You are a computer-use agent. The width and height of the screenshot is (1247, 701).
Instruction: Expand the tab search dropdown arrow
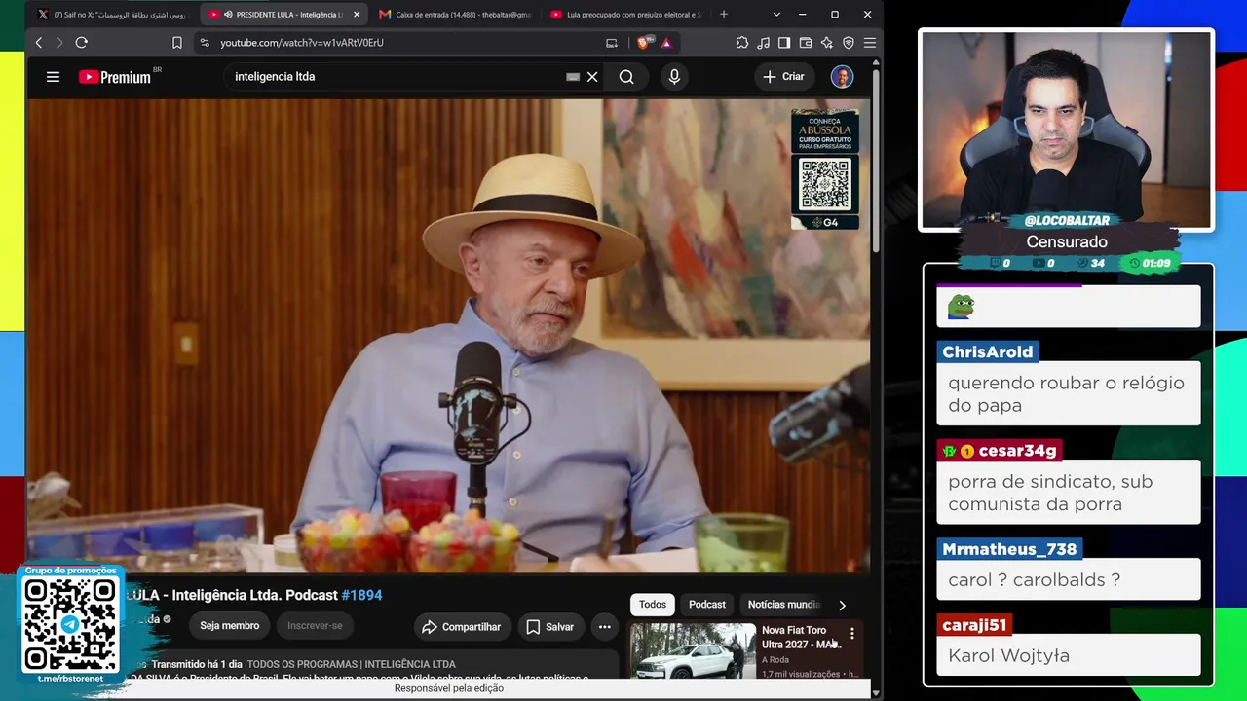[x=776, y=15]
